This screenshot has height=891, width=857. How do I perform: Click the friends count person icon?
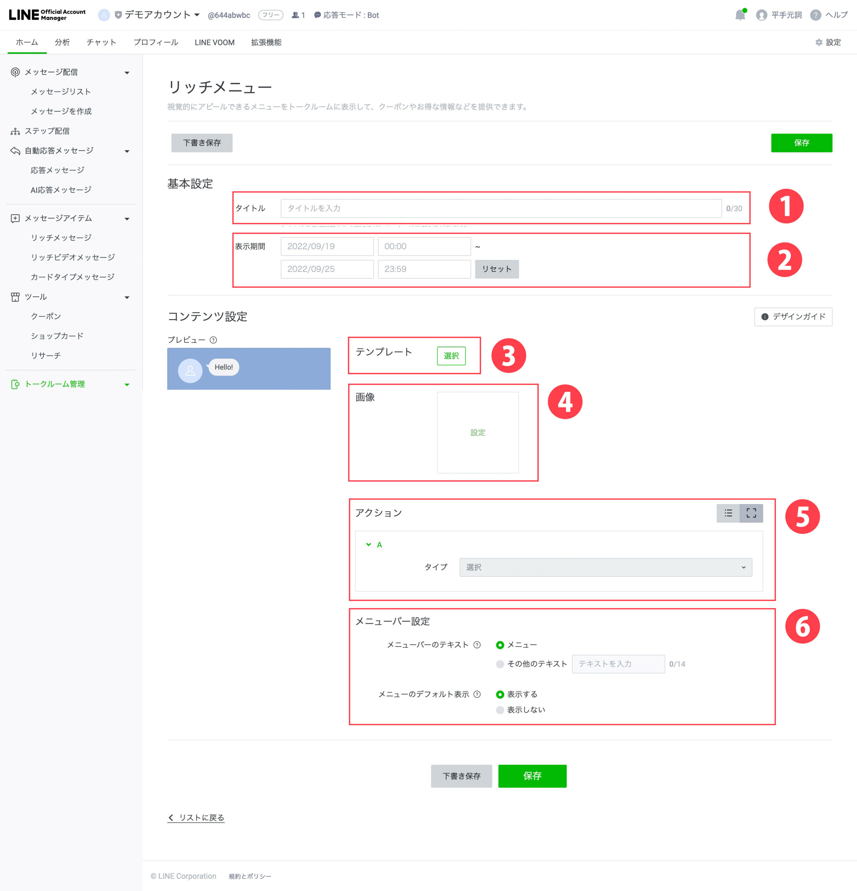coord(295,15)
